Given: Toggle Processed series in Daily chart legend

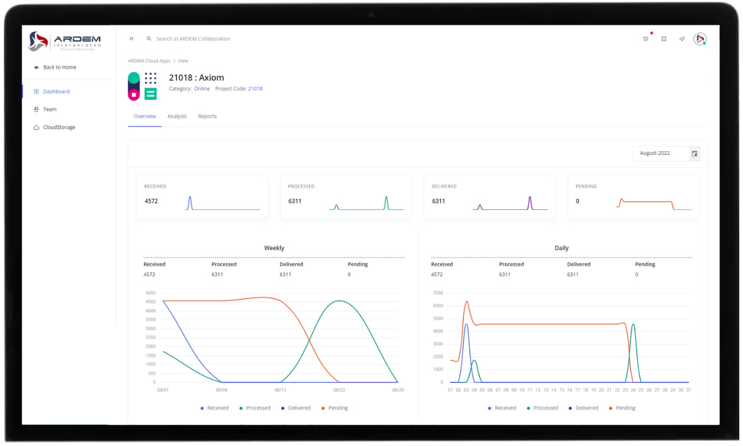Looking at the screenshot, I should click(542, 408).
